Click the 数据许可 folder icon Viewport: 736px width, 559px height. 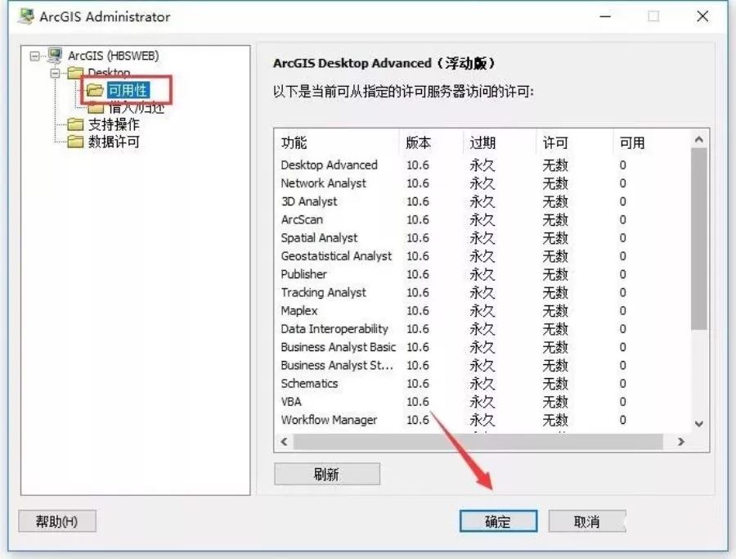(75, 142)
